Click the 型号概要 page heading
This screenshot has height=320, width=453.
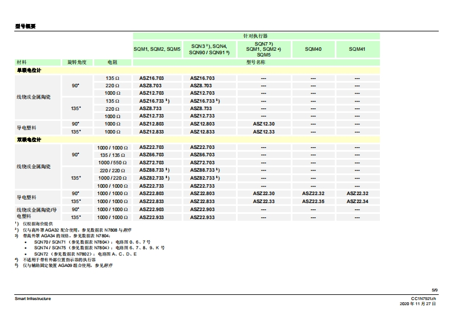point(25,26)
